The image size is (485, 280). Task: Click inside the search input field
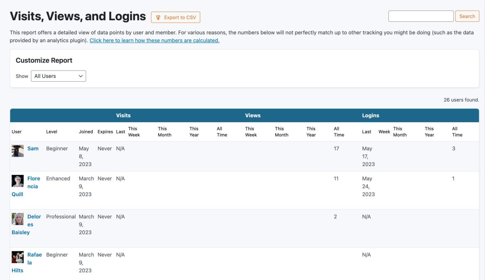point(421,16)
